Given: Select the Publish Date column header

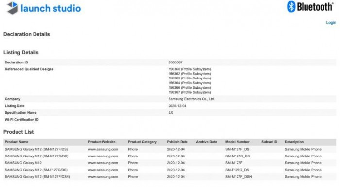Looking at the screenshot, I should pyautogui.click(x=177, y=142).
